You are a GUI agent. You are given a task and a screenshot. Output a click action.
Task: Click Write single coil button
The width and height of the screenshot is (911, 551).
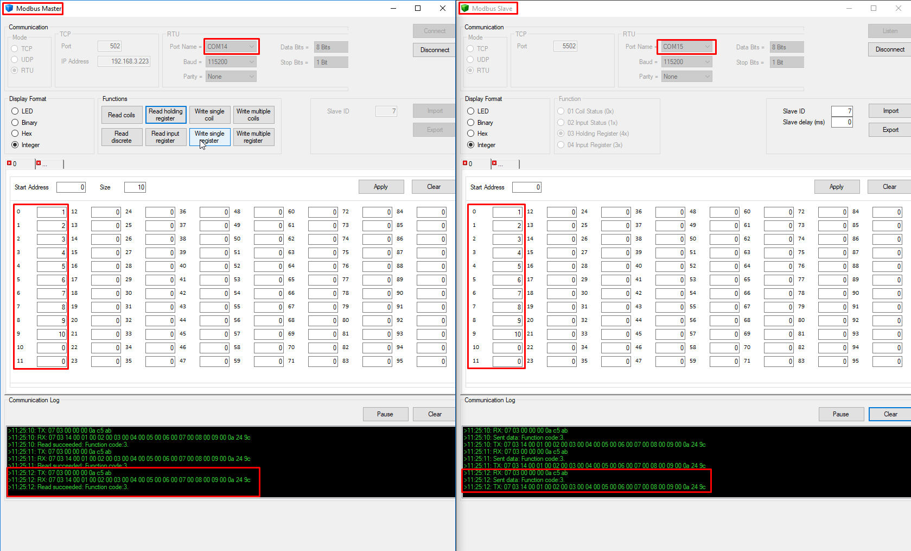(209, 115)
